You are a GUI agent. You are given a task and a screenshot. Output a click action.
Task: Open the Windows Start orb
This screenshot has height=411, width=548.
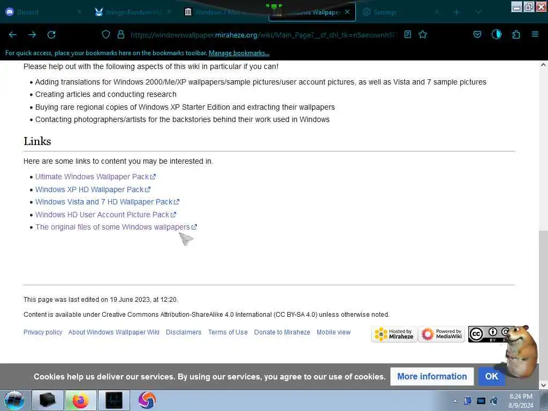pyautogui.click(x=14, y=400)
